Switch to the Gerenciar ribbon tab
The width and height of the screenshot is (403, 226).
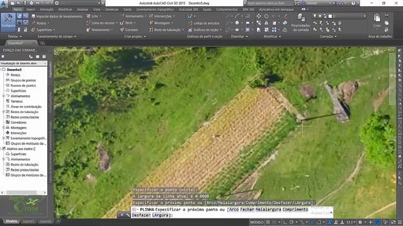[x=111, y=9]
